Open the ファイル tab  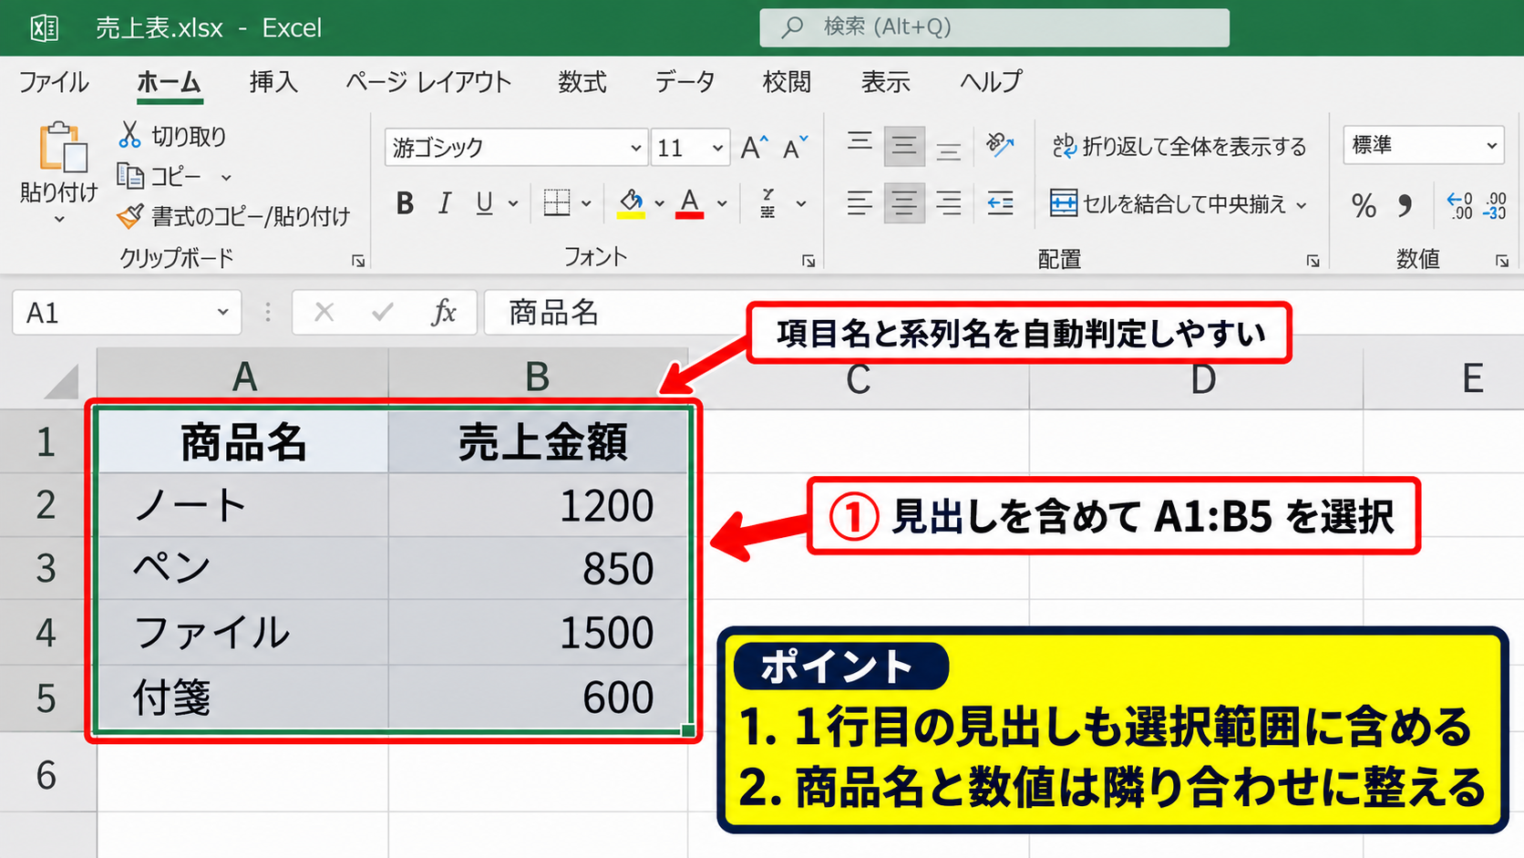click(54, 82)
